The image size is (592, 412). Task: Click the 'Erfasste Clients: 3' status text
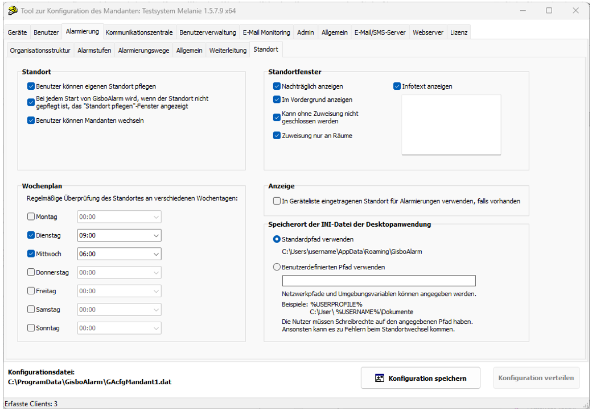point(31,403)
